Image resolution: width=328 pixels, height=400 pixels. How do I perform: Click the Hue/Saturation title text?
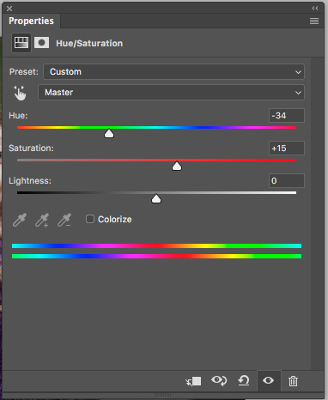click(x=89, y=43)
